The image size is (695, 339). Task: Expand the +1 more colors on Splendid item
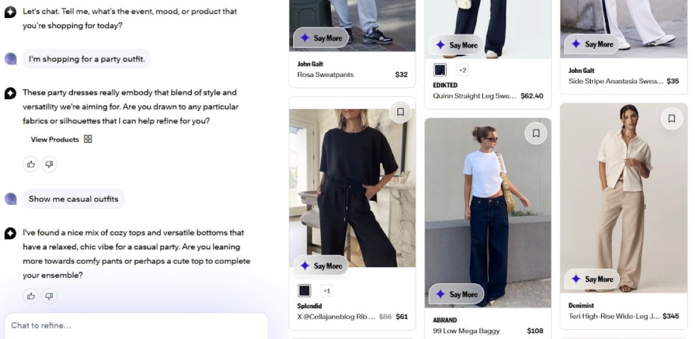(x=327, y=290)
